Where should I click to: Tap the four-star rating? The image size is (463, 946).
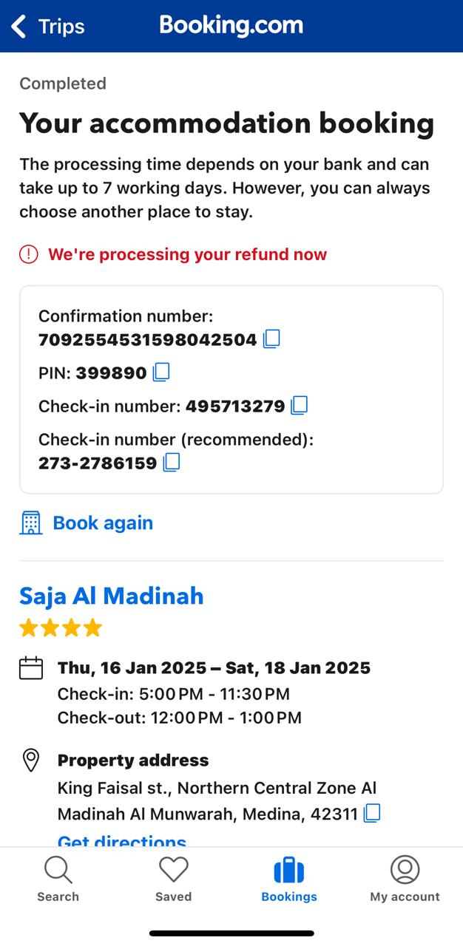(61, 628)
